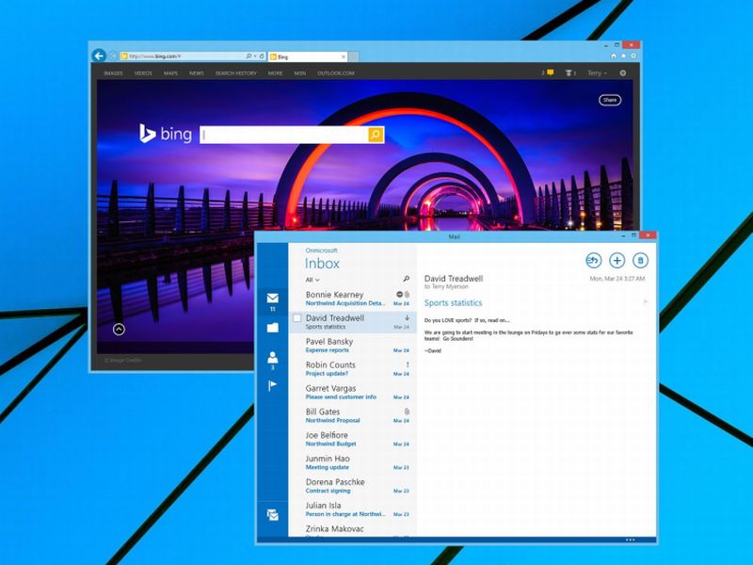Open Flagged icon in Mail sidebar
The width and height of the screenshot is (753, 565).
272,386
